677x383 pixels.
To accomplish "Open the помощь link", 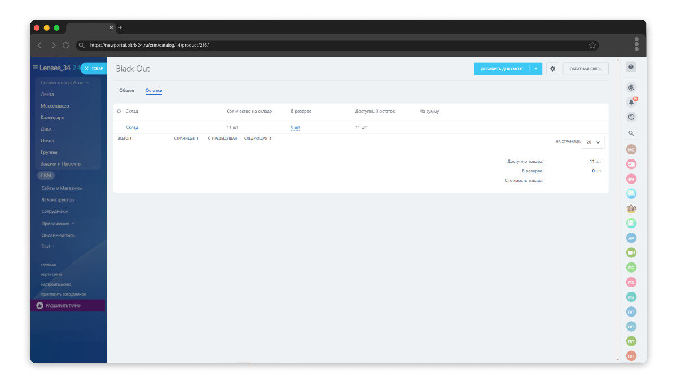I will 49,264.
